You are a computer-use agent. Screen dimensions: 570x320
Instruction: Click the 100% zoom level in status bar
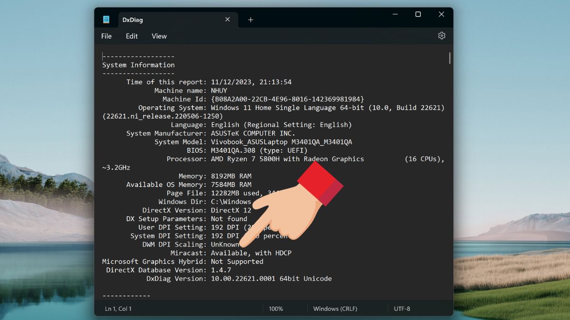[x=276, y=309]
